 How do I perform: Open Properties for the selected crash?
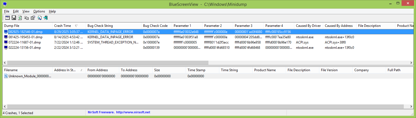coord(33,18)
